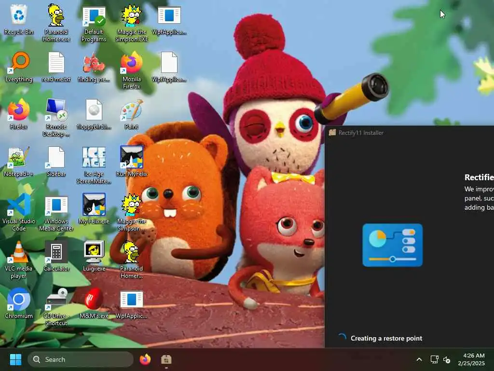Expand the hidden system tray icons chevron
Viewport: 494px width, 371px height.
(419, 359)
